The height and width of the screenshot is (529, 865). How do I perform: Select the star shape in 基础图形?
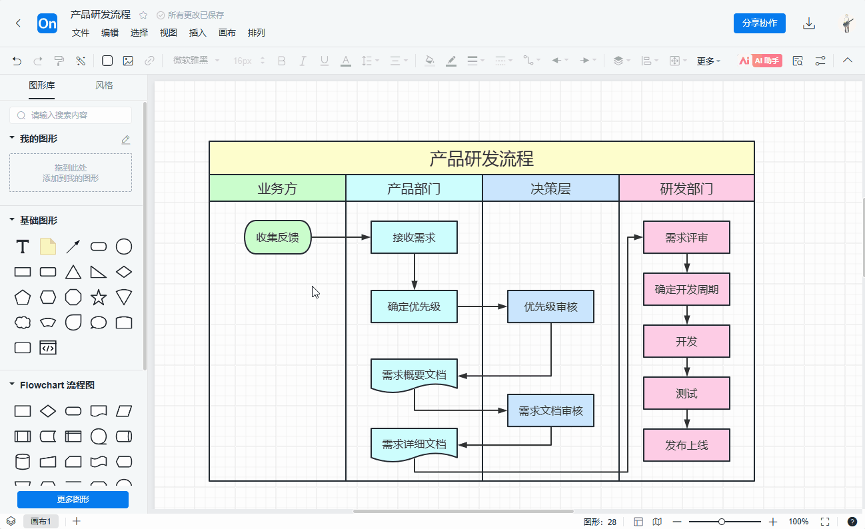pos(99,297)
